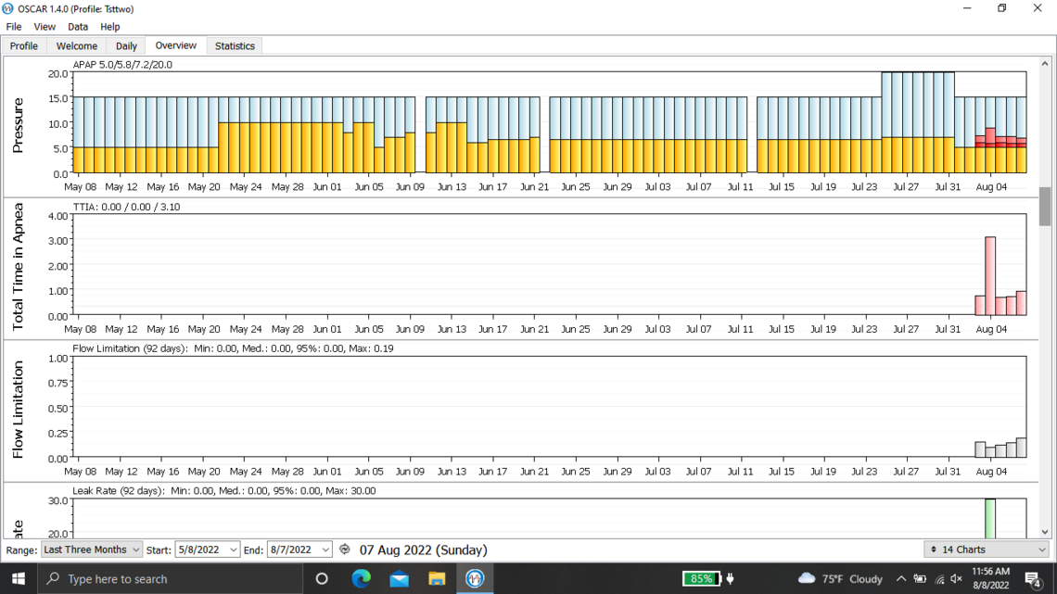Open File Explorer from taskbar
Image resolution: width=1057 pixels, height=594 pixels.
pyautogui.click(x=437, y=578)
